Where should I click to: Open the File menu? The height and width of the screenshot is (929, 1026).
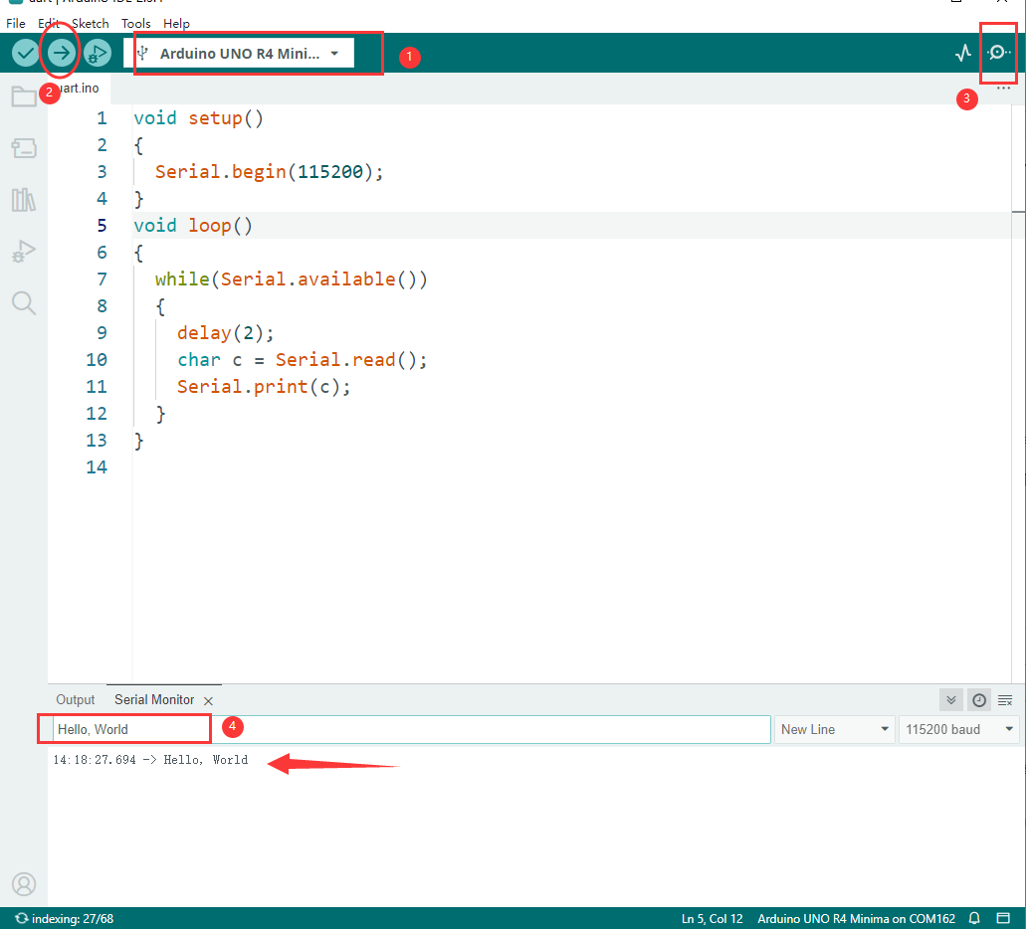coord(16,24)
